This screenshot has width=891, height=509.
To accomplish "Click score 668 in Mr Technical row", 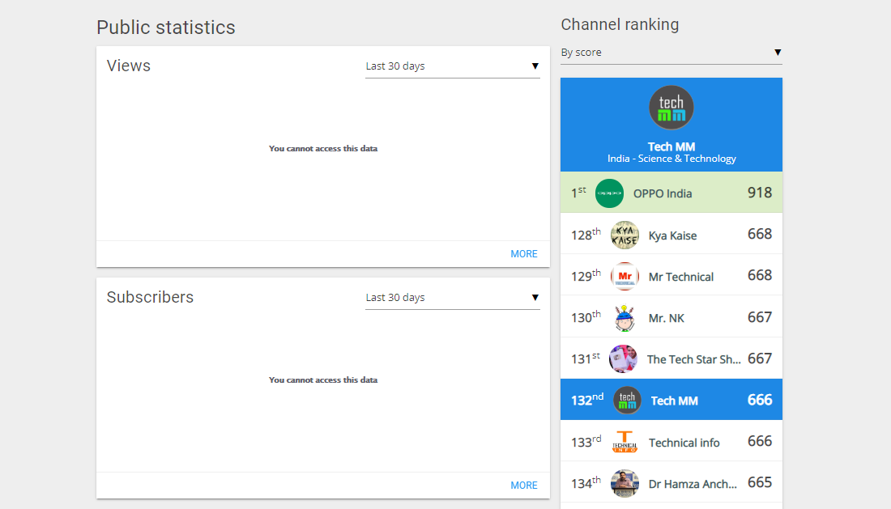I will [x=759, y=276].
